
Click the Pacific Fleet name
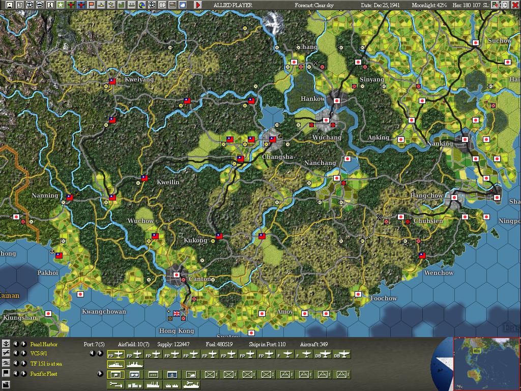click(x=44, y=374)
